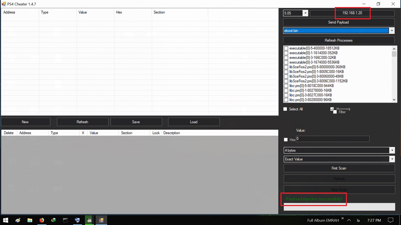Show hidden system tray icons

[x=349, y=220]
